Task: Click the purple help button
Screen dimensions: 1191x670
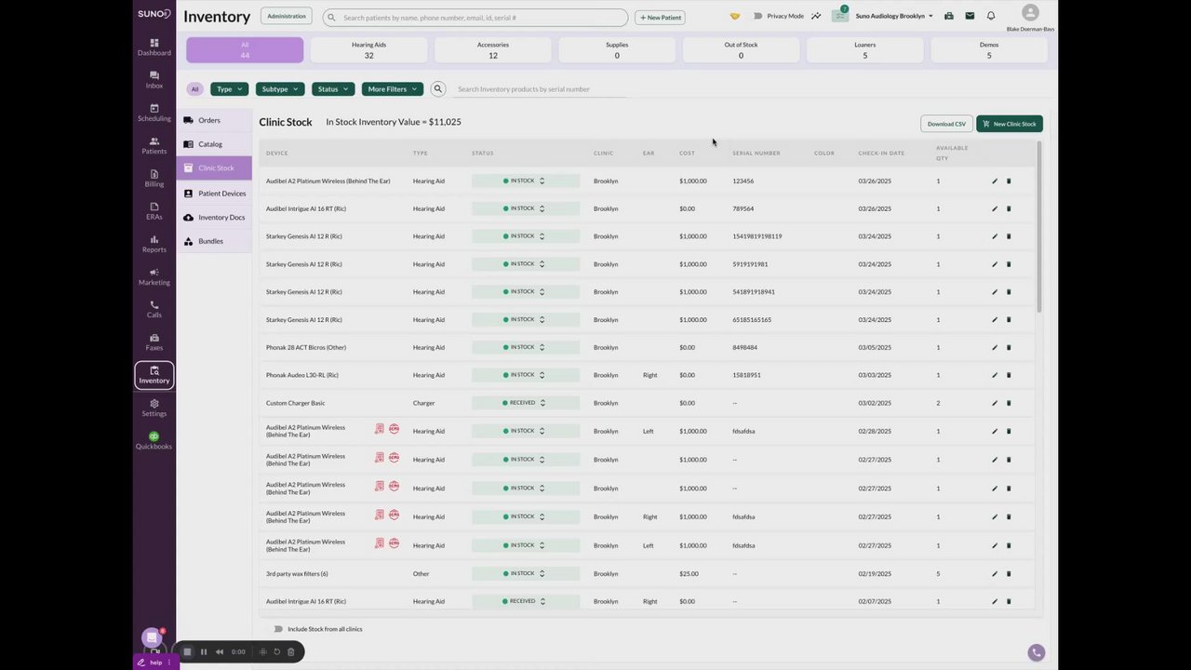Action: 154,663
